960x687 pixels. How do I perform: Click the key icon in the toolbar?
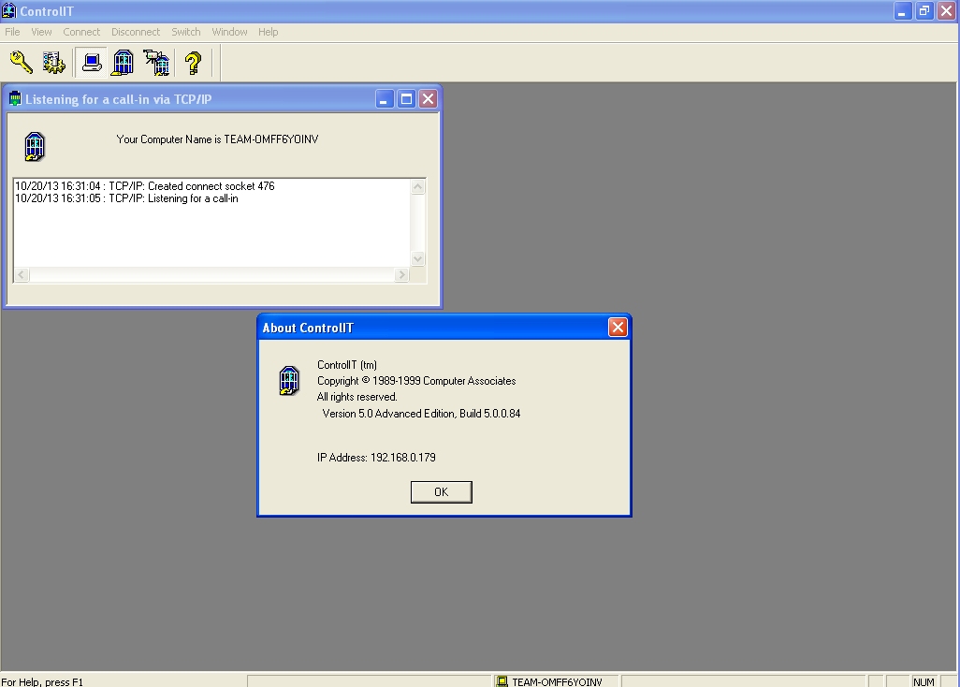pyautogui.click(x=21, y=63)
